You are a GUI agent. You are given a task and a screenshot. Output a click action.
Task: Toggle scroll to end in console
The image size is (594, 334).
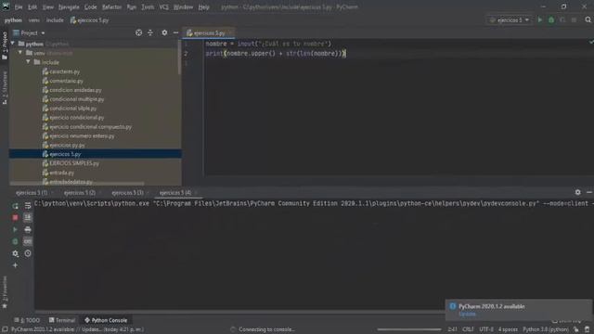point(28,218)
